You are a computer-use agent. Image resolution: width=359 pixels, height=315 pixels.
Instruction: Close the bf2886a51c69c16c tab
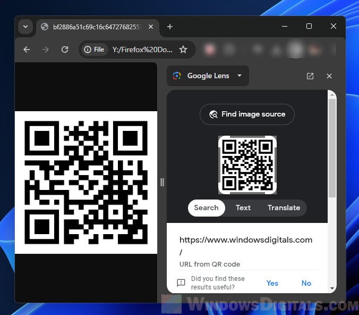coord(151,27)
